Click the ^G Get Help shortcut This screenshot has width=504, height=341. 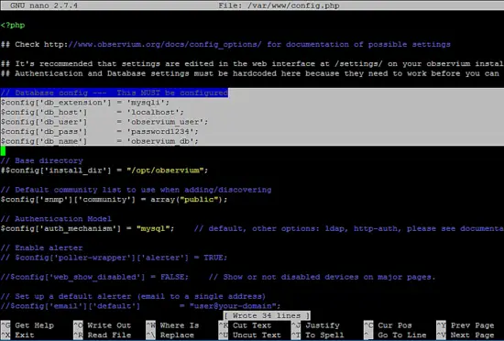(x=27, y=325)
